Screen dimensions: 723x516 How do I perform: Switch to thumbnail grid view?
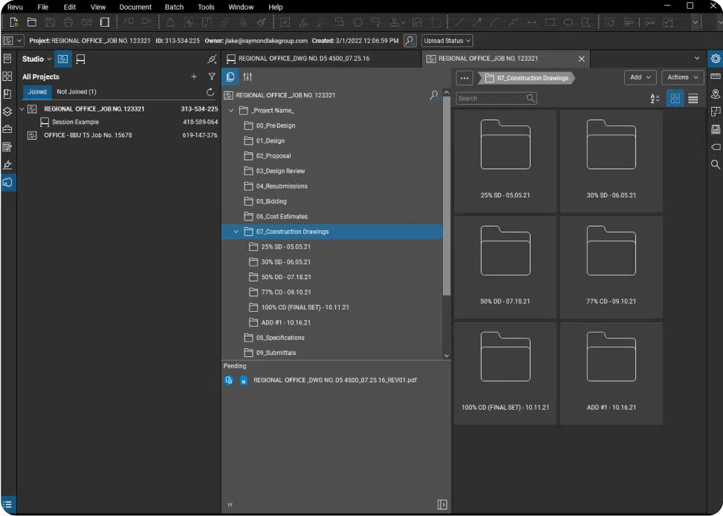[x=675, y=98]
